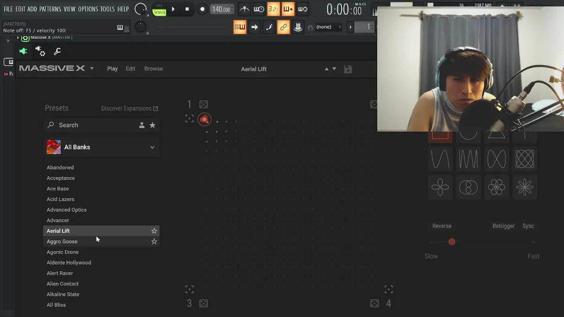The width and height of the screenshot is (564, 317).
Task: Select the lattice Lissajous motion shape
Action: 525,159
